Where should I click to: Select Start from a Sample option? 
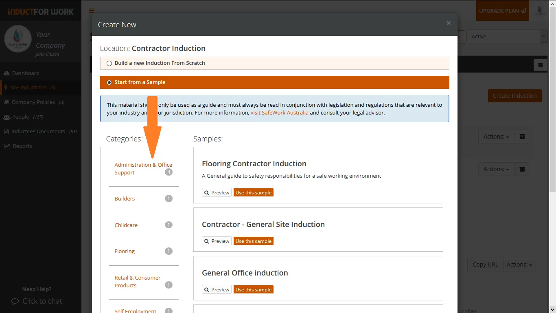[109, 82]
